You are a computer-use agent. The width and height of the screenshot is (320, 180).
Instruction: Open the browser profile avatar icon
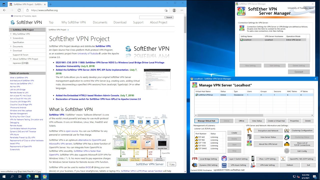[174, 10]
